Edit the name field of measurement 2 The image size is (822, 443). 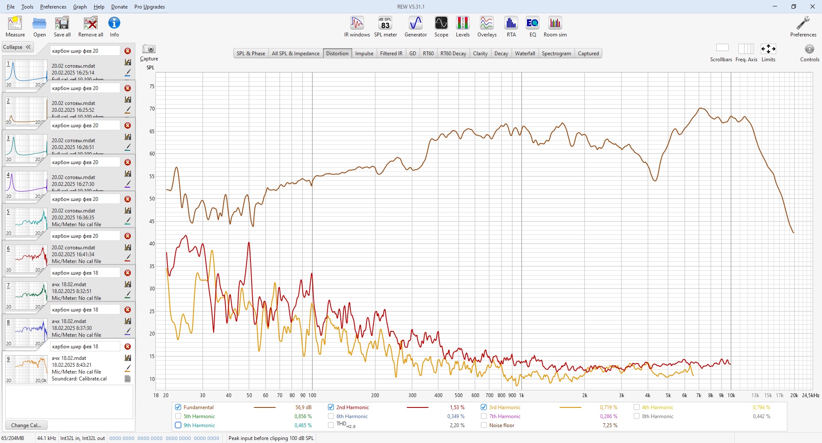click(x=85, y=88)
